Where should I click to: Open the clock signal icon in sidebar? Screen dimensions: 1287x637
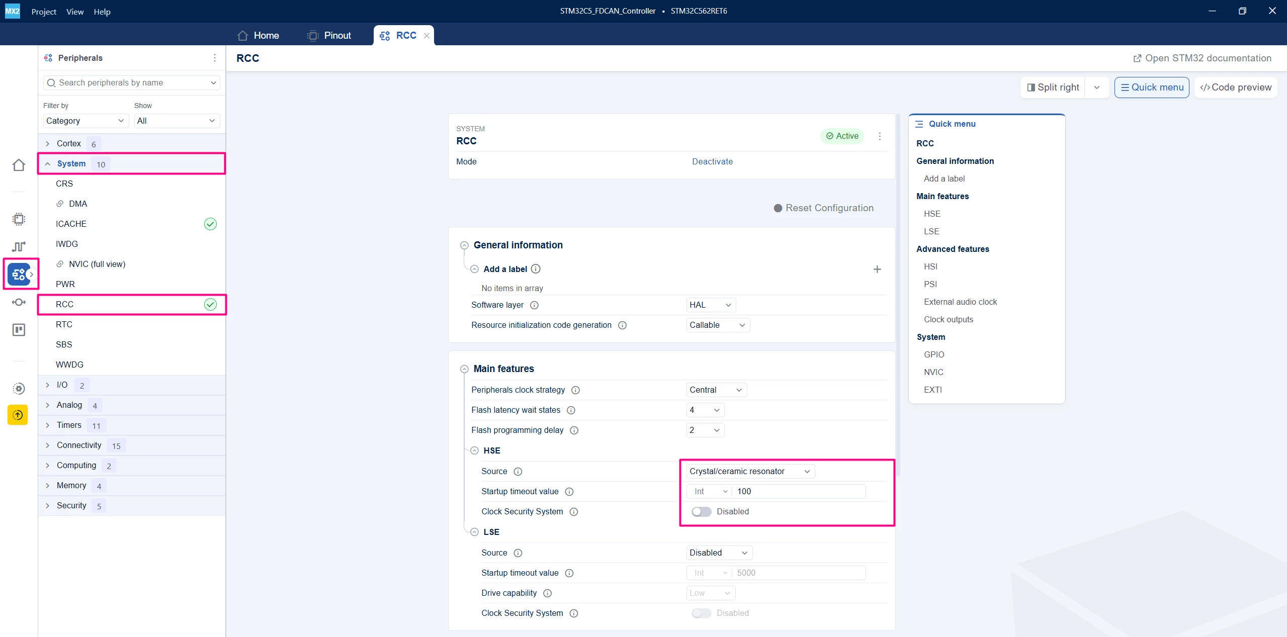(19, 246)
